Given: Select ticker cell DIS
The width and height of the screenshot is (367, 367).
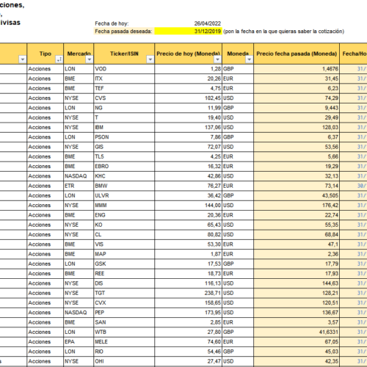Looking at the screenshot, I should (x=124, y=283).
